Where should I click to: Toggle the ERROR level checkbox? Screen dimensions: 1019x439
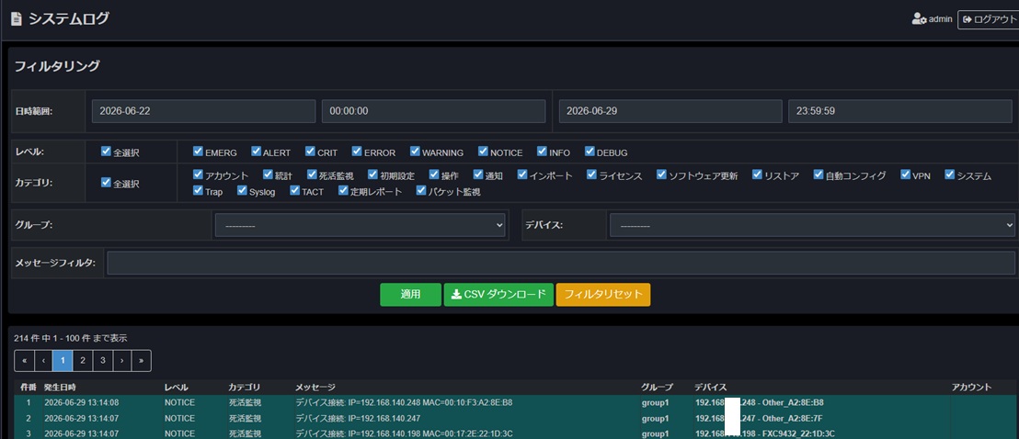coord(357,152)
